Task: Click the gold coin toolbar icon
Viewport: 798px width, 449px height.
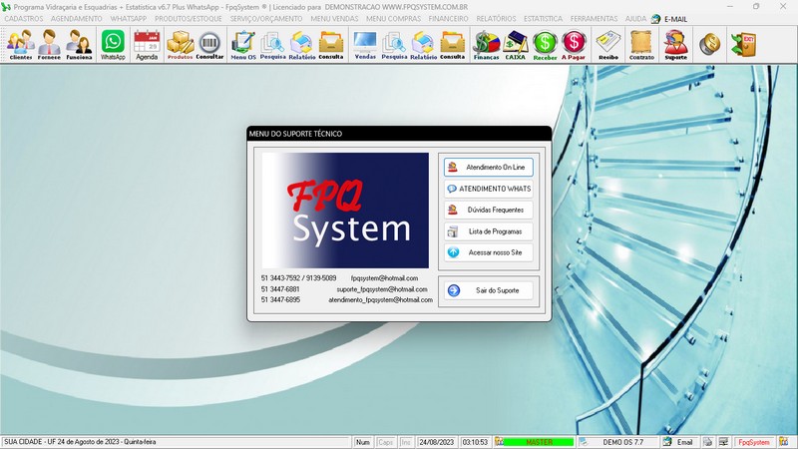Action: tap(709, 45)
